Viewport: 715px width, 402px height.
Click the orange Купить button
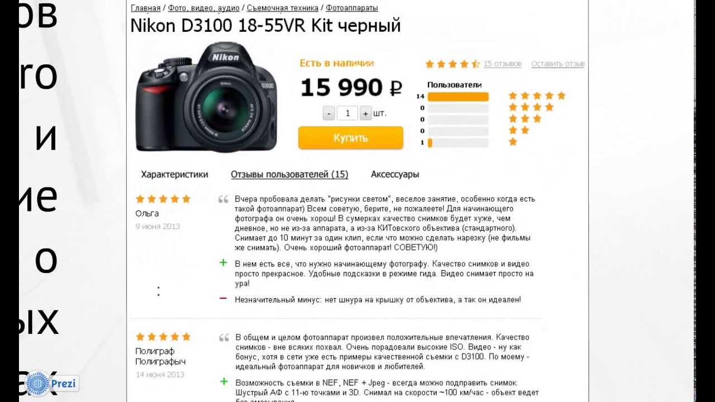pos(351,138)
